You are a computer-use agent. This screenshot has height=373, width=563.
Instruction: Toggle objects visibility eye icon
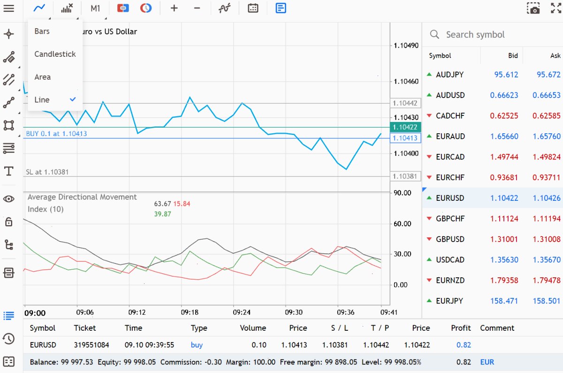[x=9, y=199]
